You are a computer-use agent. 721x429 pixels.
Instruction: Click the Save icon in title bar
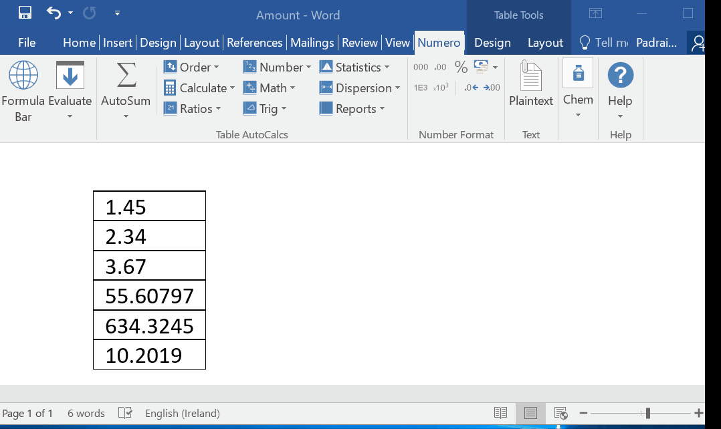(25, 13)
